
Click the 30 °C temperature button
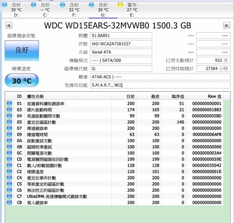pyautogui.click(x=22, y=80)
